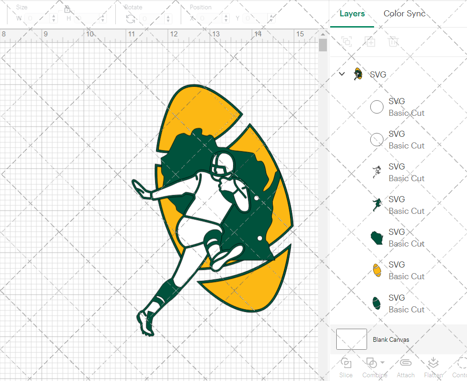
Task: Click the Group layers icon
Action: click(x=347, y=42)
